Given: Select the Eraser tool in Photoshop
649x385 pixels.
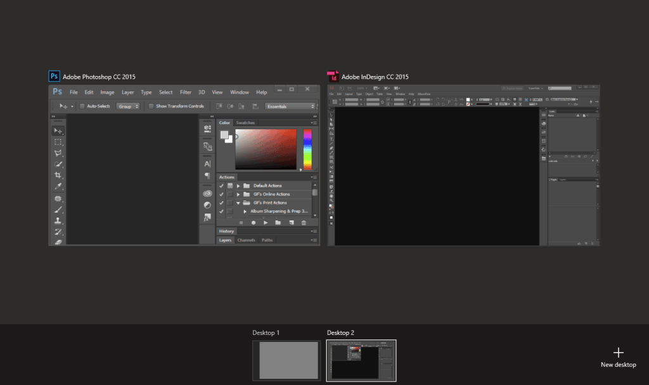Looking at the screenshot, I should pyautogui.click(x=58, y=241).
